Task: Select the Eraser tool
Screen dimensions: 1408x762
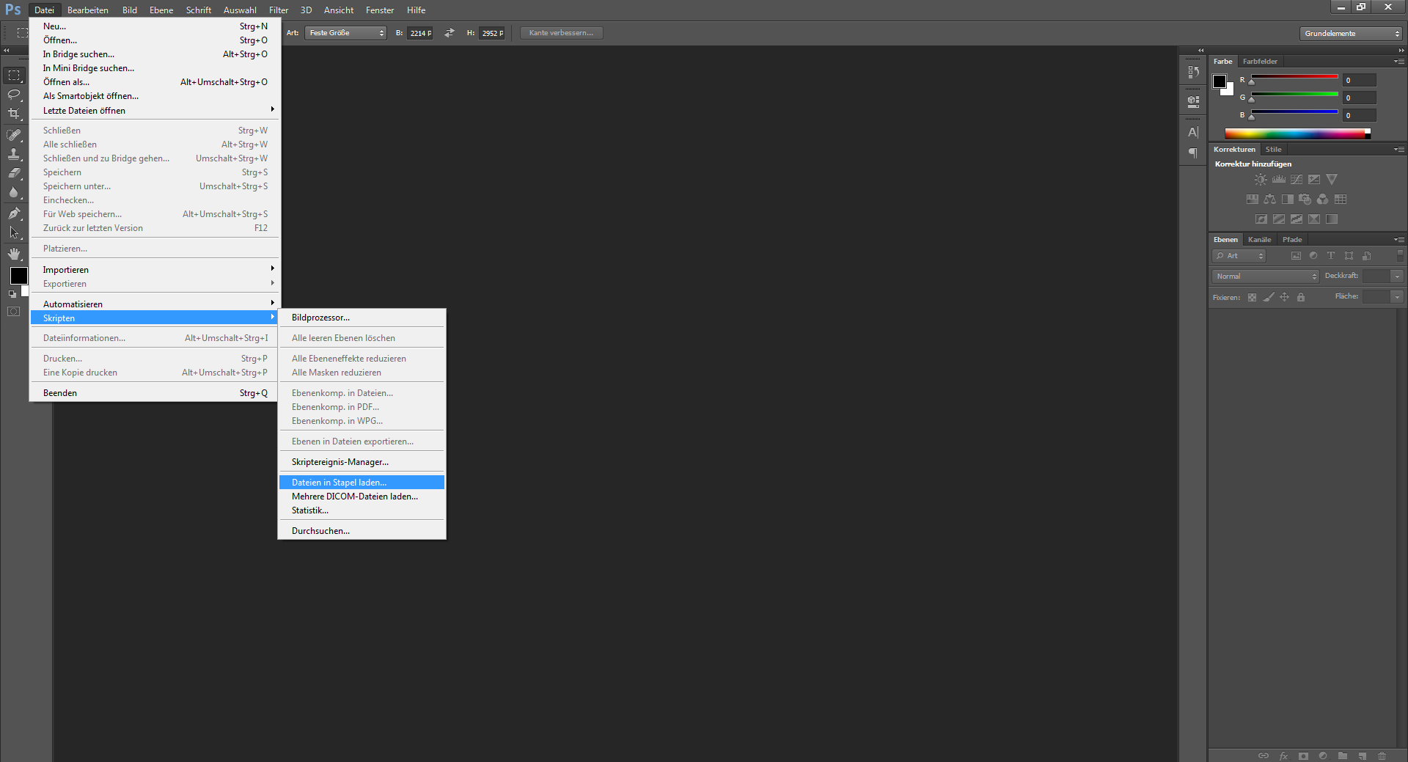Action: (14, 173)
